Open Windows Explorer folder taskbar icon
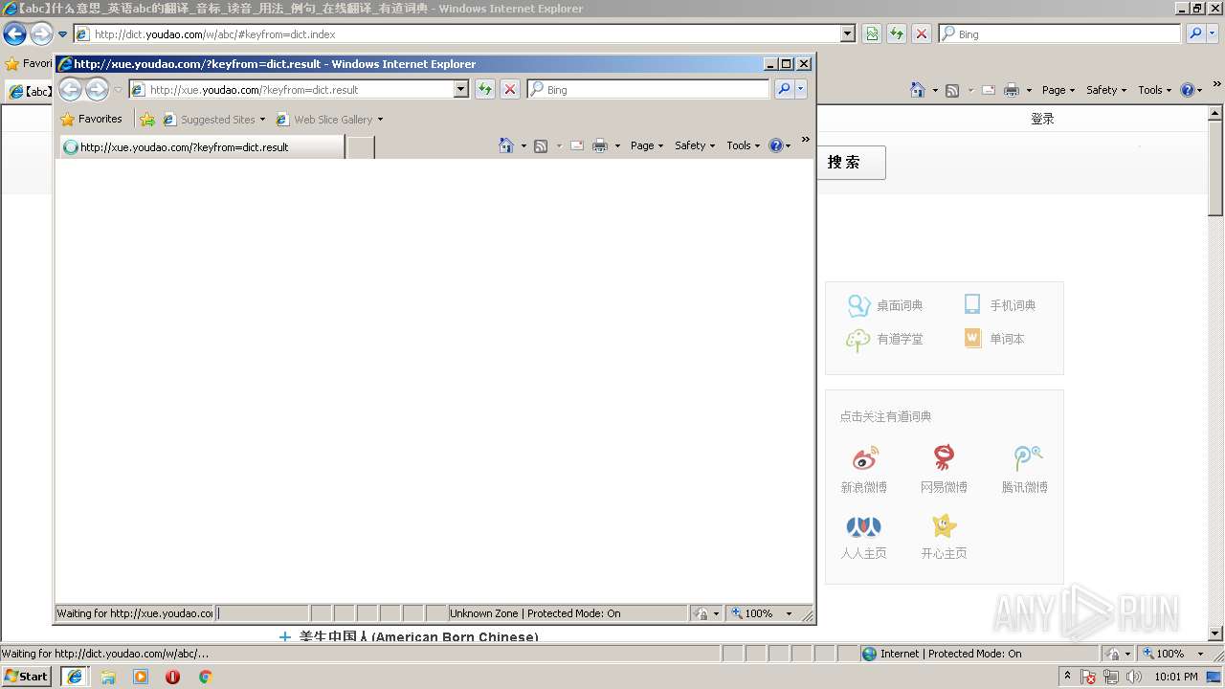The height and width of the screenshot is (689, 1225). (108, 677)
